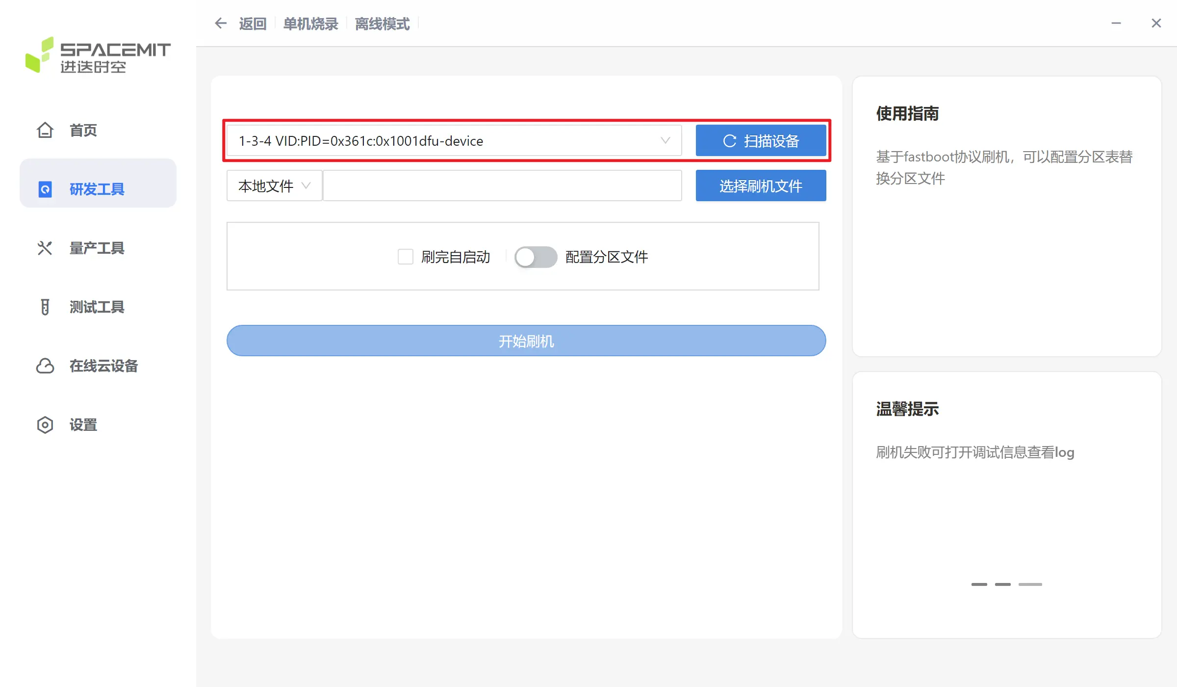The image size is (1177, 687).
Task: Open 量产工具 in the sidebar
Action: click(x=98, y=248)
